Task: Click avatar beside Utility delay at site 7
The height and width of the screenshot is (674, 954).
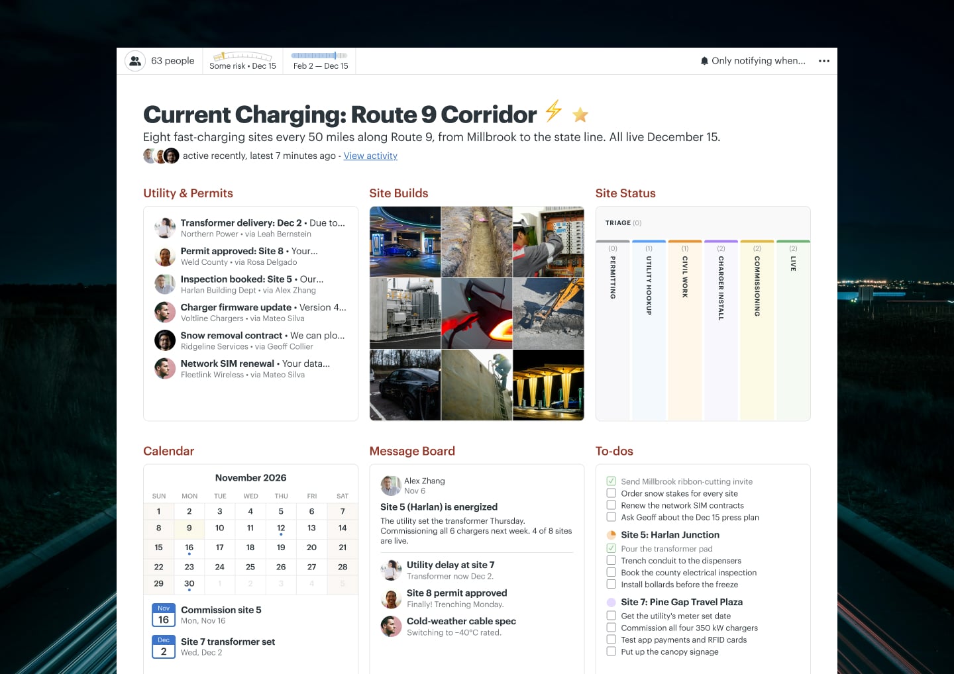Action: click(391, 569)
